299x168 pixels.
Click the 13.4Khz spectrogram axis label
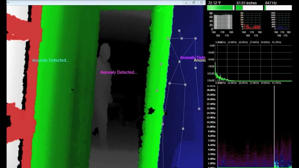[x=211, y=118]
